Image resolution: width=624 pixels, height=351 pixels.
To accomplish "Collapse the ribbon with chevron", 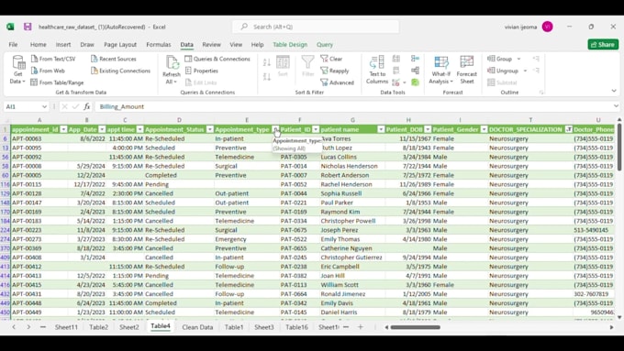I will pos(614,91).
